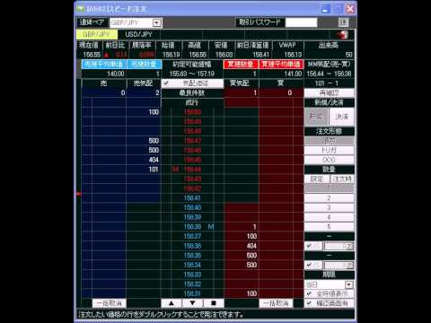
Task: Click sell quote quantity 404
Action: click(x=154, y=160)
